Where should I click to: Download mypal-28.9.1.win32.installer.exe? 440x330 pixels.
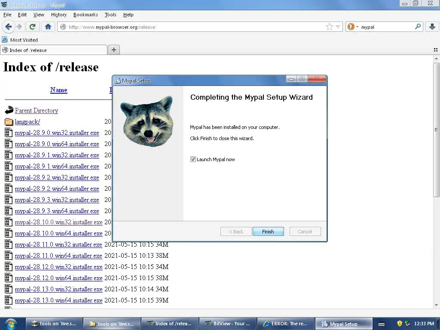[x=57, y=155]
